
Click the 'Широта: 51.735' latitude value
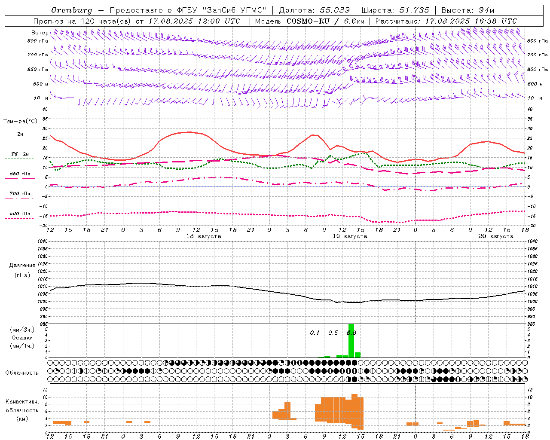pos(395,10)
